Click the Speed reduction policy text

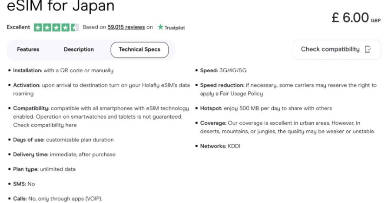click(288, 90)
